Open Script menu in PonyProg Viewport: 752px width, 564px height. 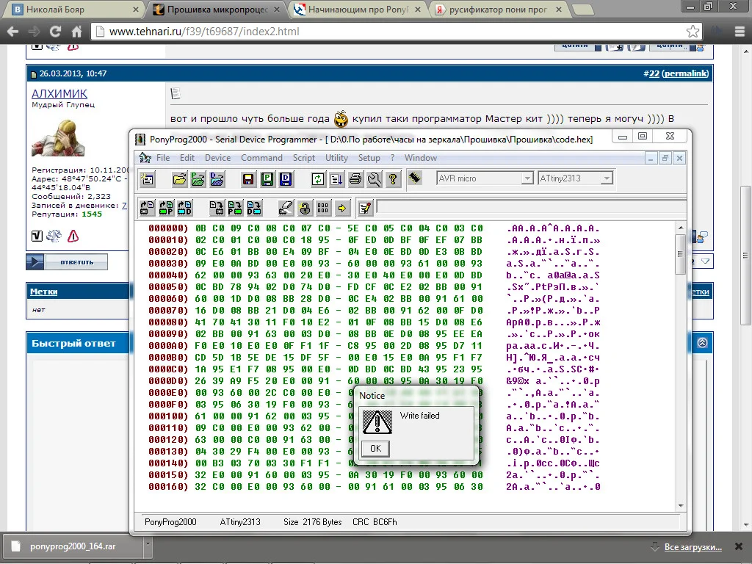tap(304, 158)
